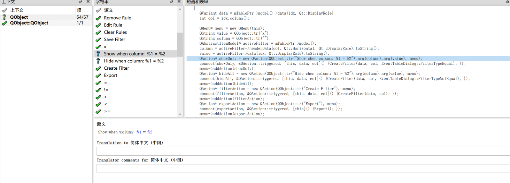Toggle finished state of Clear Rules
Image resolution: width=510 pixels, height=183 pixels.
coord(98,32)
